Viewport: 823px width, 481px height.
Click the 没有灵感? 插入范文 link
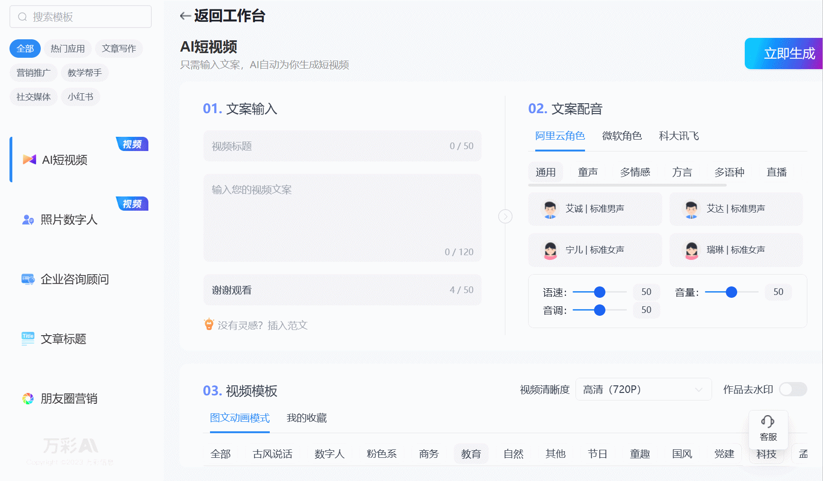point(263,325)
